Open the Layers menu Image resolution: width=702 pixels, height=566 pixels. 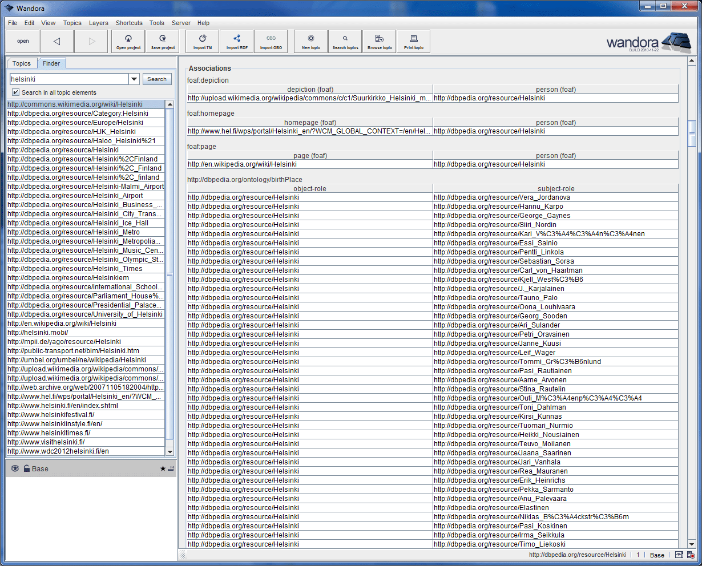tap(98, 23)
